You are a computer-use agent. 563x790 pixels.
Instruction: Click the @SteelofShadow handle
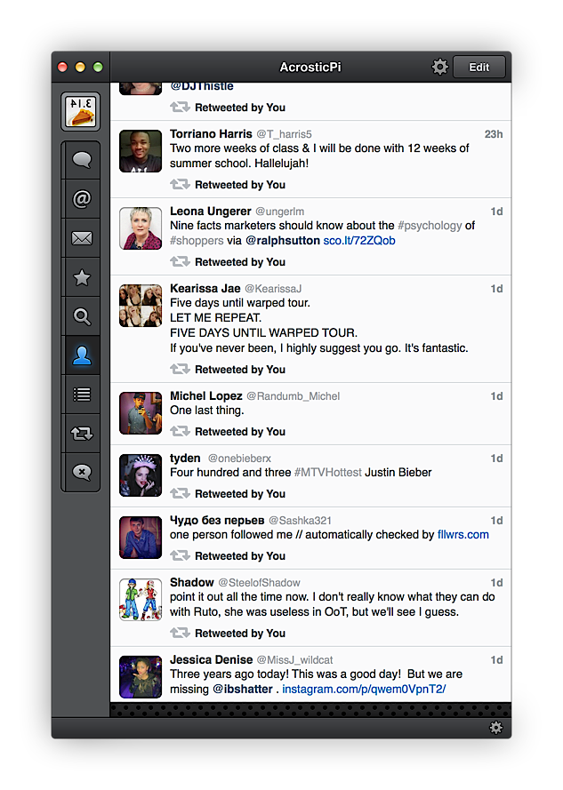click(x=259, y=582)
